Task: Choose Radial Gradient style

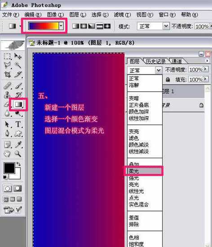Action: click(84, 26)
